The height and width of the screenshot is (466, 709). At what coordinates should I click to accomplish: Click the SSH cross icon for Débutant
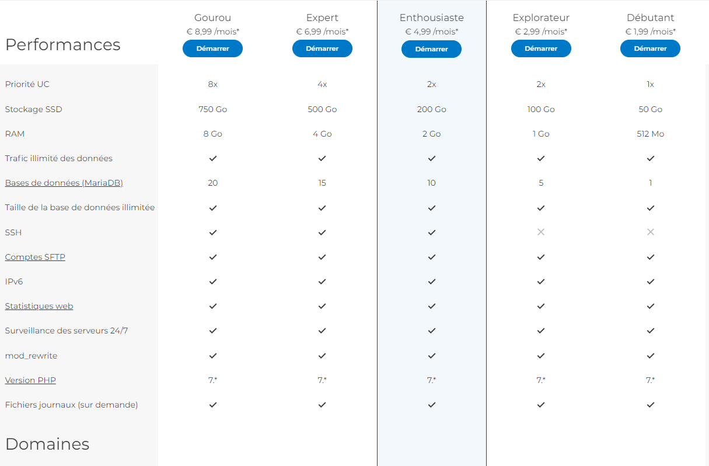(x=650, y=232)
